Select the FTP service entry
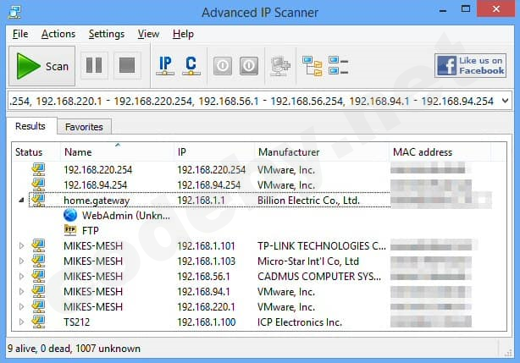This screenshot has width=520, height=363. point(91,230)
